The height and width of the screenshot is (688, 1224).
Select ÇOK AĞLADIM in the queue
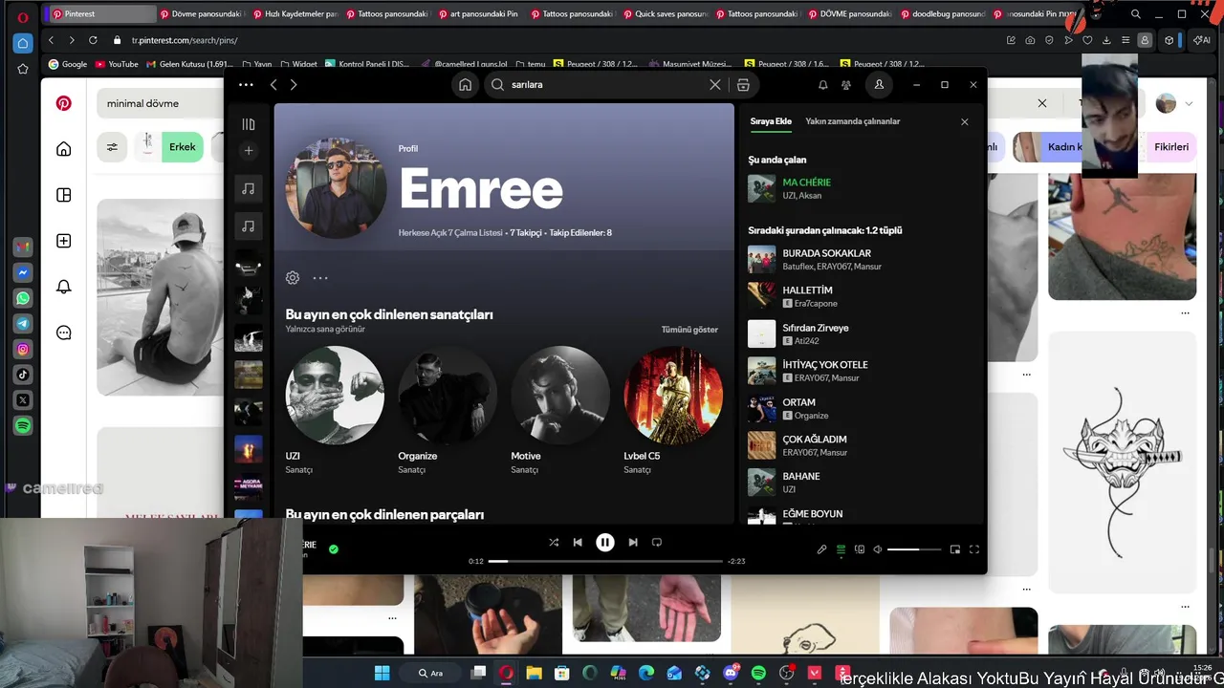tap(861, 445)
